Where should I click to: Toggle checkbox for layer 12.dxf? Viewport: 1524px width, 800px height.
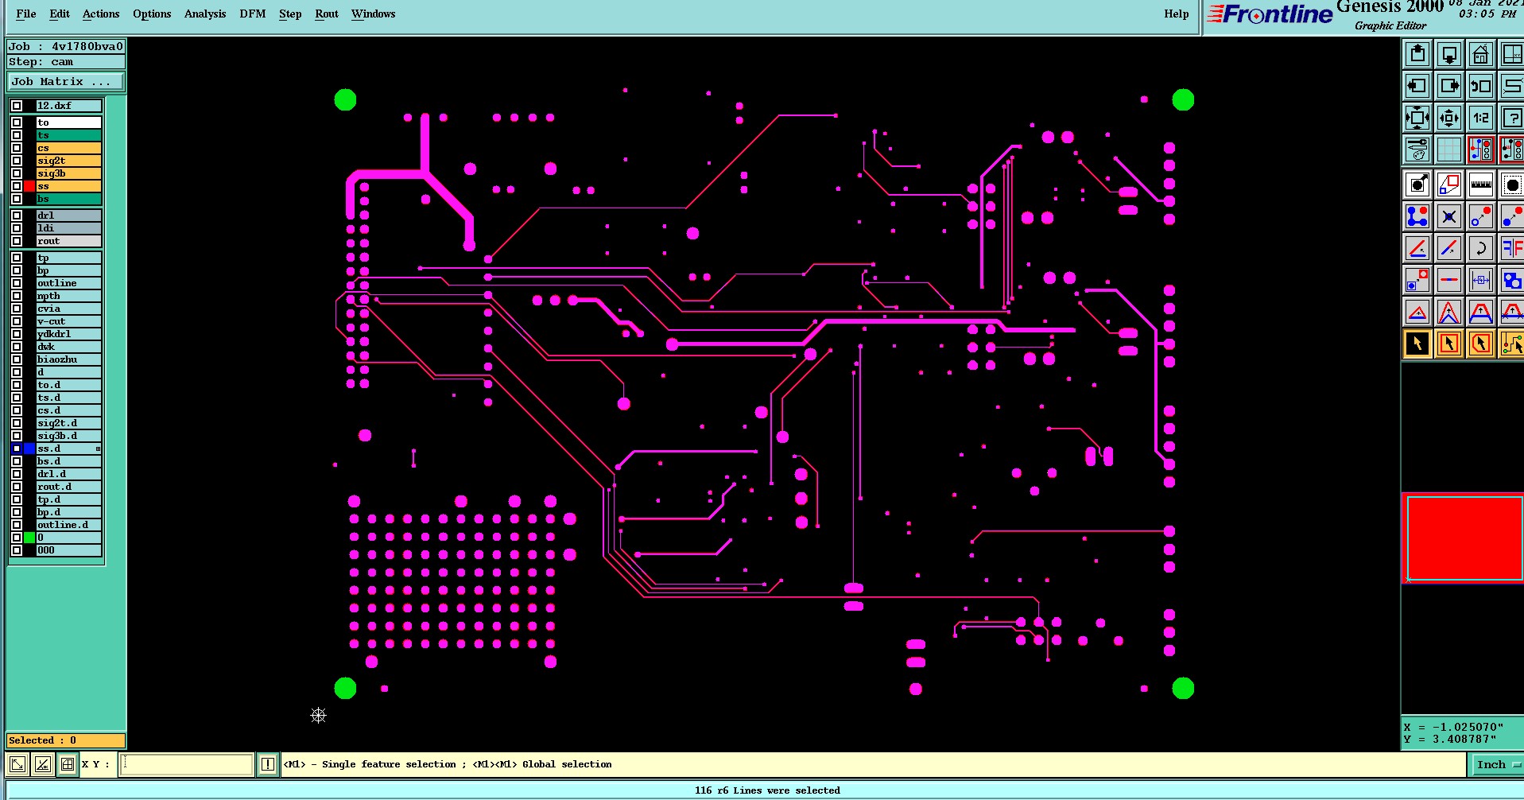(17, 106)
